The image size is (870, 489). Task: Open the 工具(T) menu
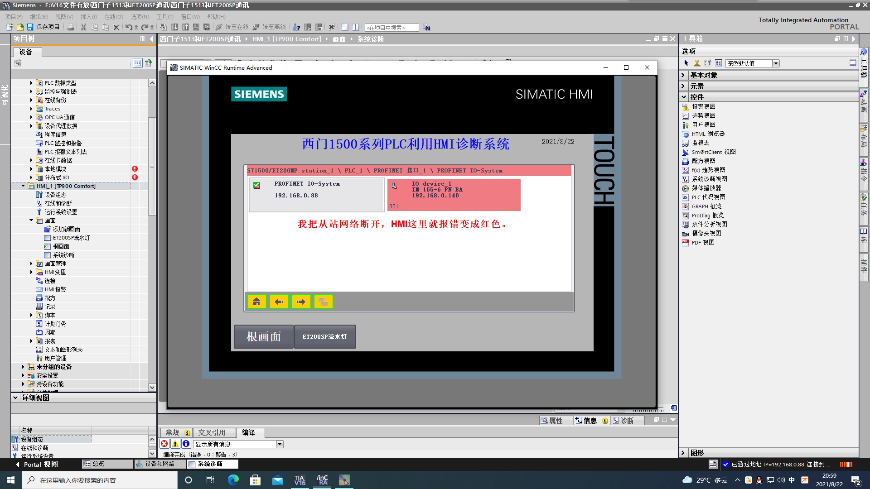[165, 17]
